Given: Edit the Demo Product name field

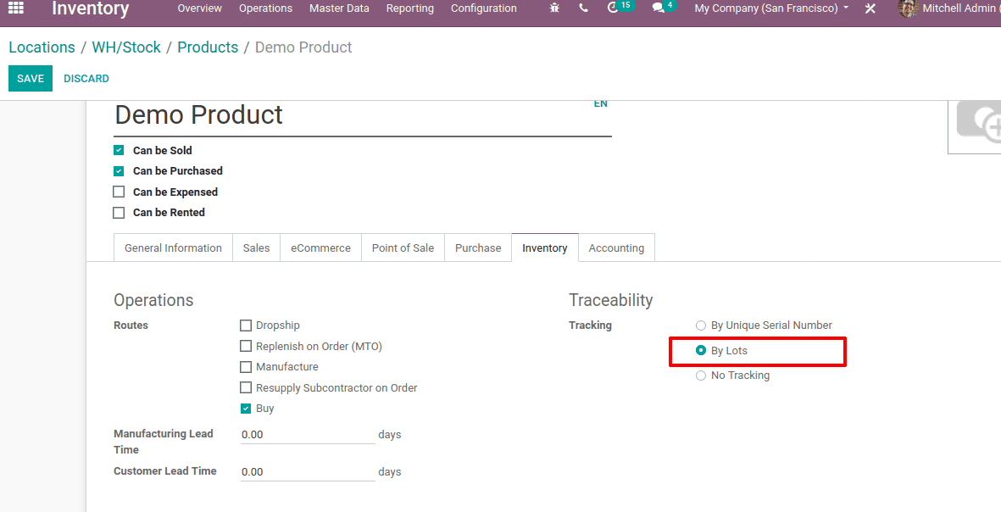Looking at the screenshot, I should coord(363,117).
